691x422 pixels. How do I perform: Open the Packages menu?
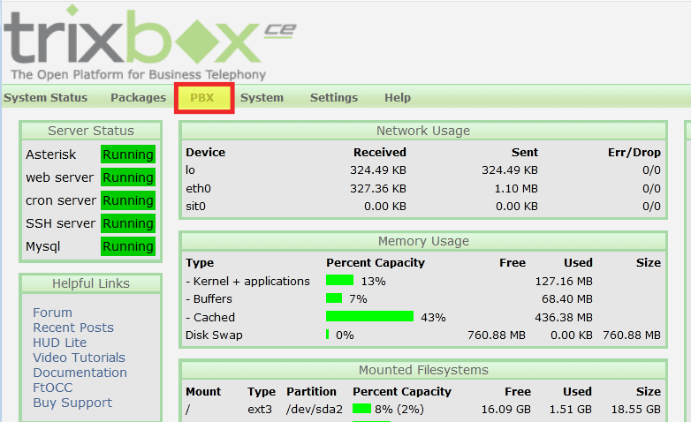tap(139, 97)
